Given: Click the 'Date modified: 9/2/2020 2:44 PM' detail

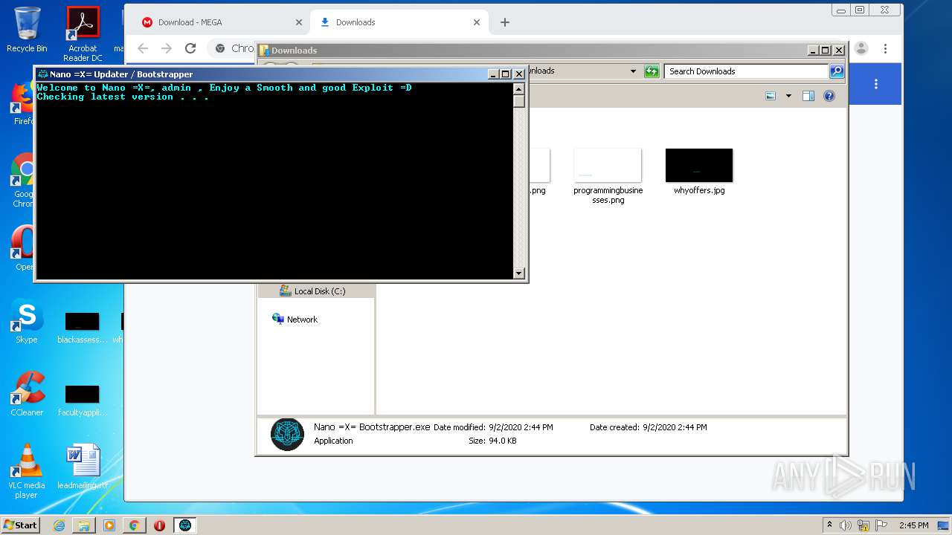Looking at the screenshot, I should point(494,428).
